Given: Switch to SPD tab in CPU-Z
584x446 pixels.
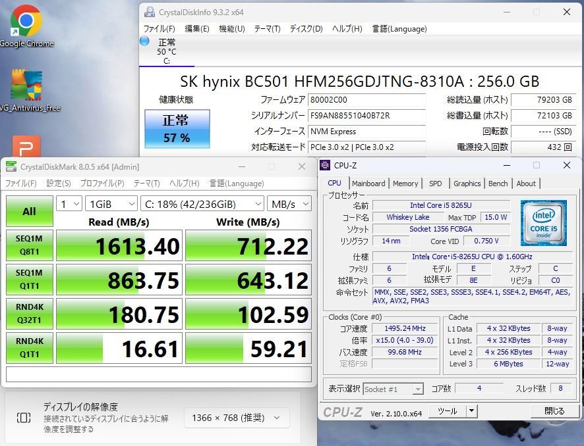Looking at the screenshot, I should (435, 184).
